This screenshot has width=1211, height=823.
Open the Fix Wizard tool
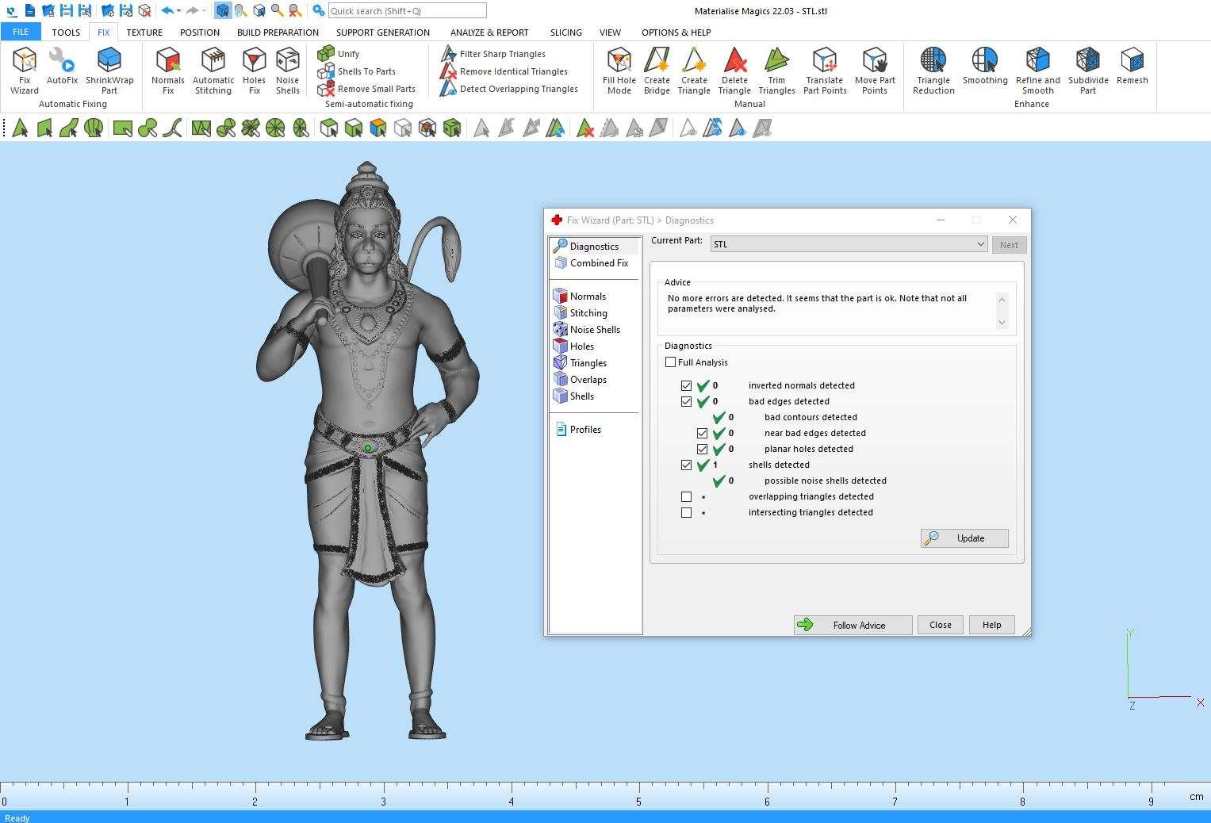(25, 68)
